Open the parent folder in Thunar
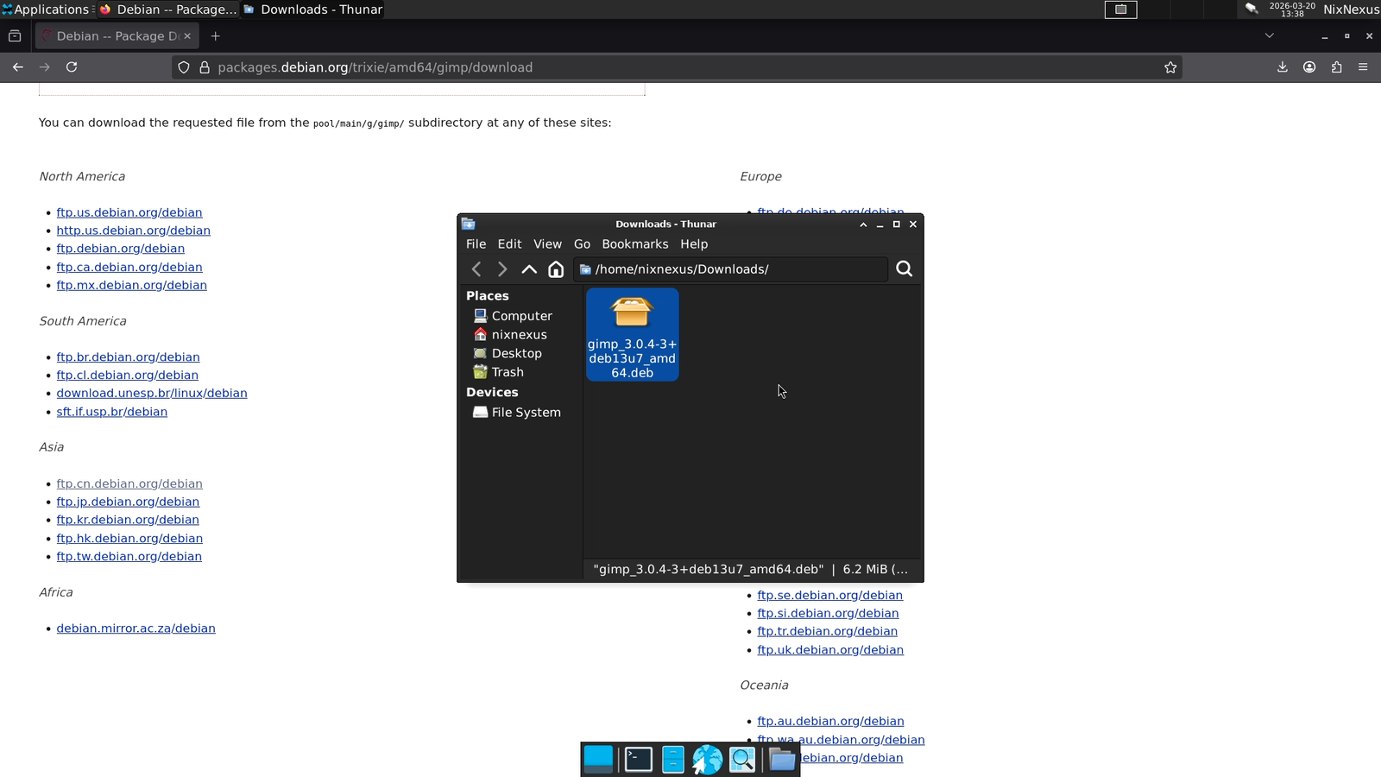 [529, 269]
